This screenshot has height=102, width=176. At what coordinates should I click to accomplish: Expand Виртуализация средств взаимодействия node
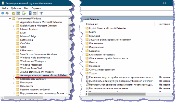point(14,93)
